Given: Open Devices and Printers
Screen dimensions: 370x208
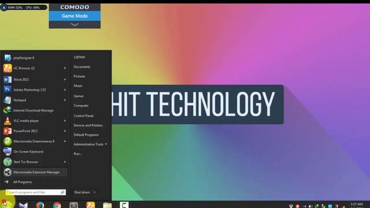Looking at the screenshot, I should [x=88, y=125].
